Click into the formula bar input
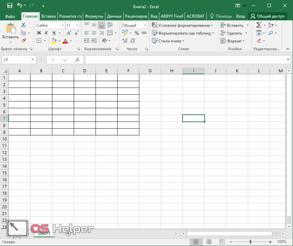This screenshot has height=246, width=293. point(185,60)
